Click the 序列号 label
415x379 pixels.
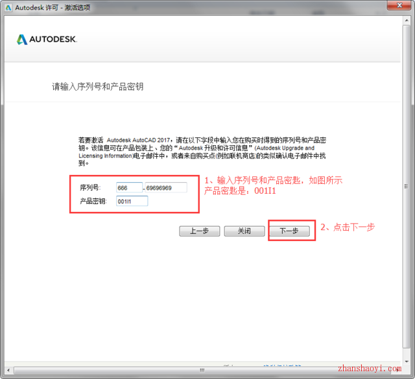click(90, 187)
